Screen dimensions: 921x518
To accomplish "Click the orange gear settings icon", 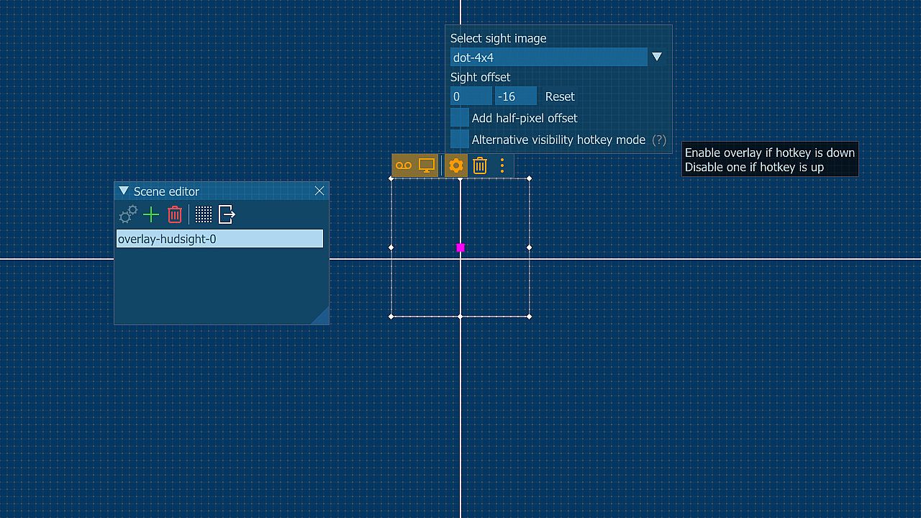I will click(455, 166).
